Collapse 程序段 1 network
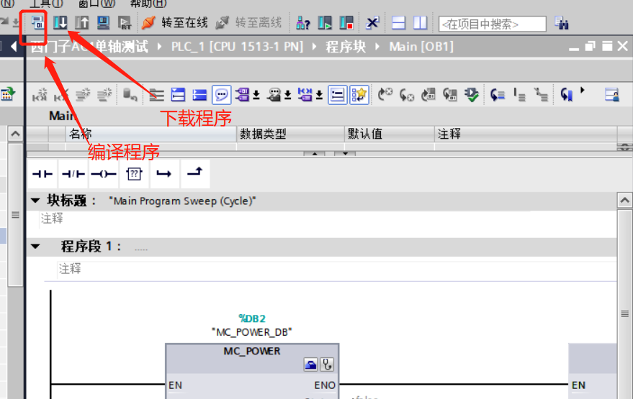Viewport: 633px width, 399px height. pos(35,247)
